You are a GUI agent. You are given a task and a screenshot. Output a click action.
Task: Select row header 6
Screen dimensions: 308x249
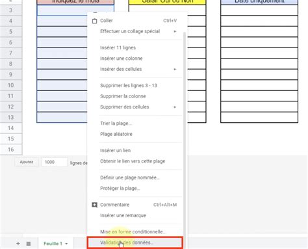click(x=11, y=42)
